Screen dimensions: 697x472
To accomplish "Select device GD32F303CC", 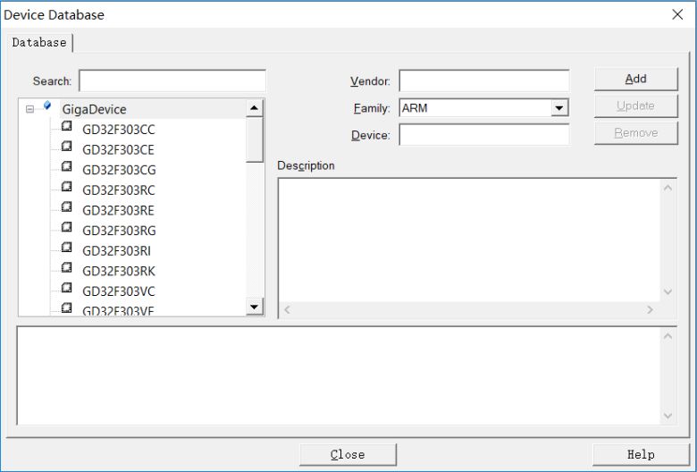I will tap(119, 130).
